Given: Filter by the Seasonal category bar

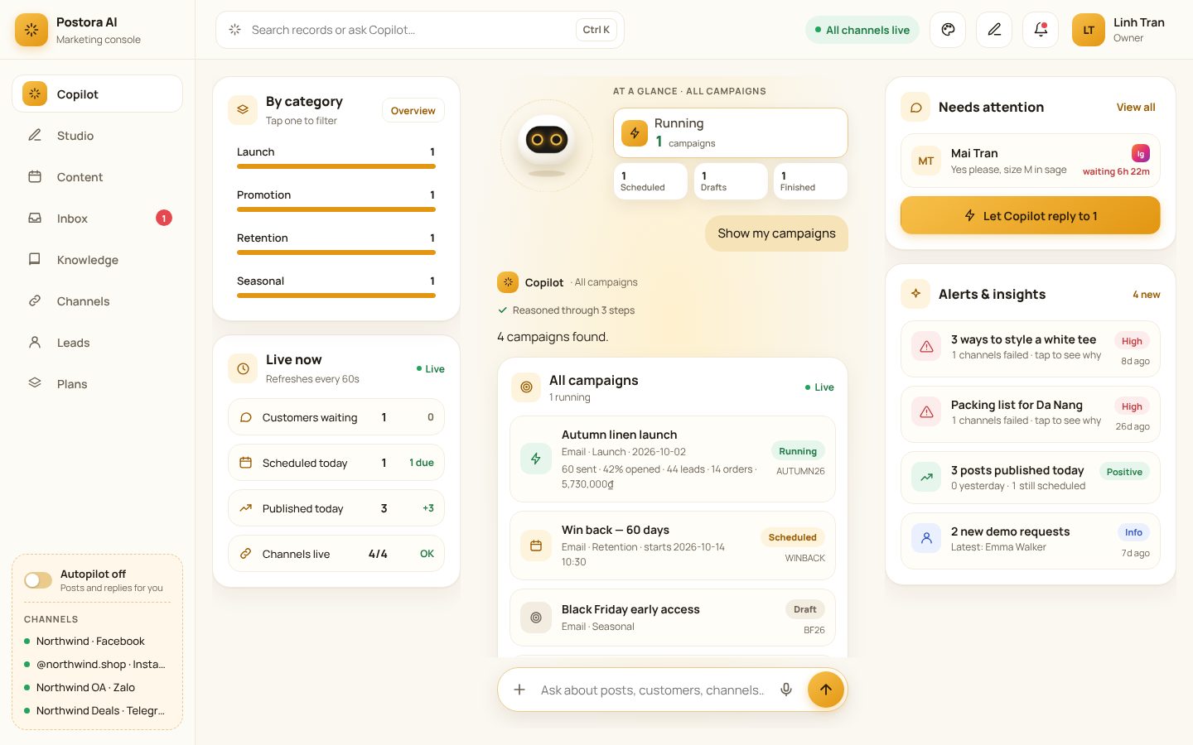Looking at the screenshot, I should [x=336, y=287].
